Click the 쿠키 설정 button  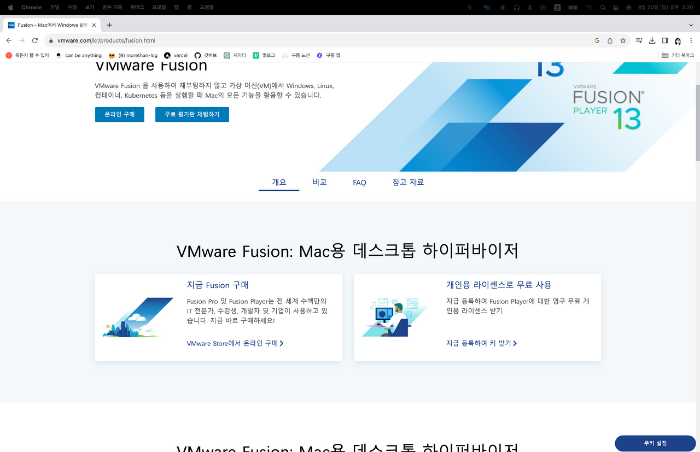click(655, 443)
